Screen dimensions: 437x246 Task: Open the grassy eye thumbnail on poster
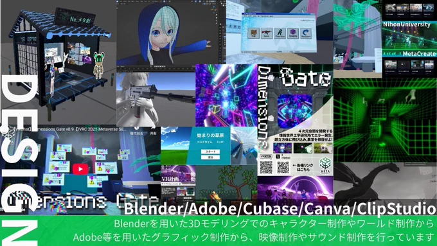click(x=323, y=148)
